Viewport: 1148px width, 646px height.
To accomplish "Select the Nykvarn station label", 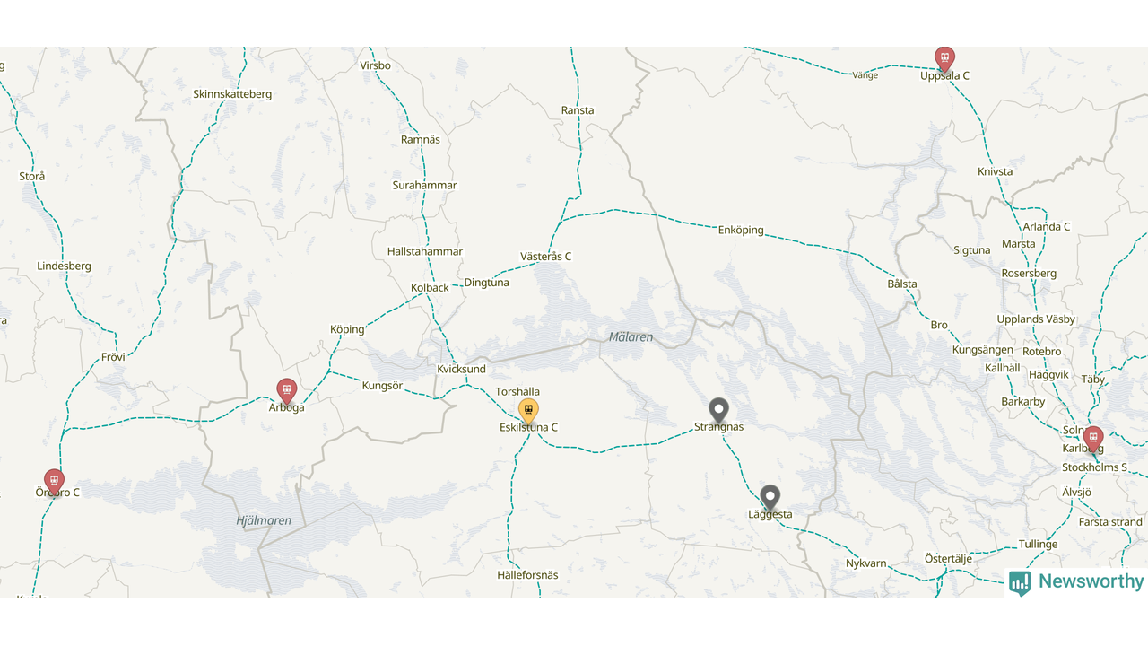I will [865, 564].
